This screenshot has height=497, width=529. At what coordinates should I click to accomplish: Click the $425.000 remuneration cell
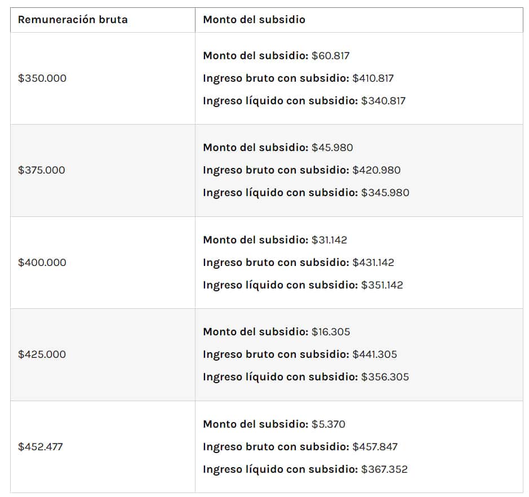click(42, 354)
